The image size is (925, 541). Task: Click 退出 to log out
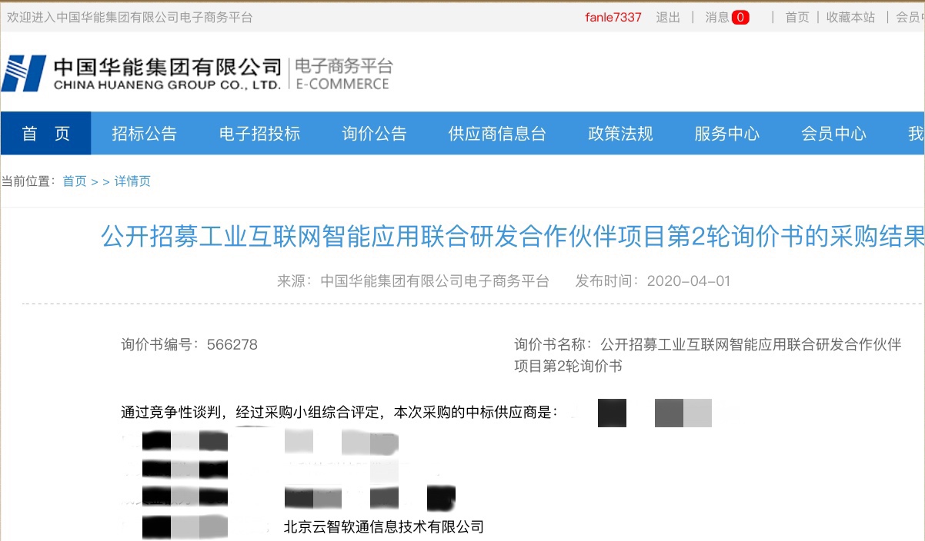click(x=668, y=17)
